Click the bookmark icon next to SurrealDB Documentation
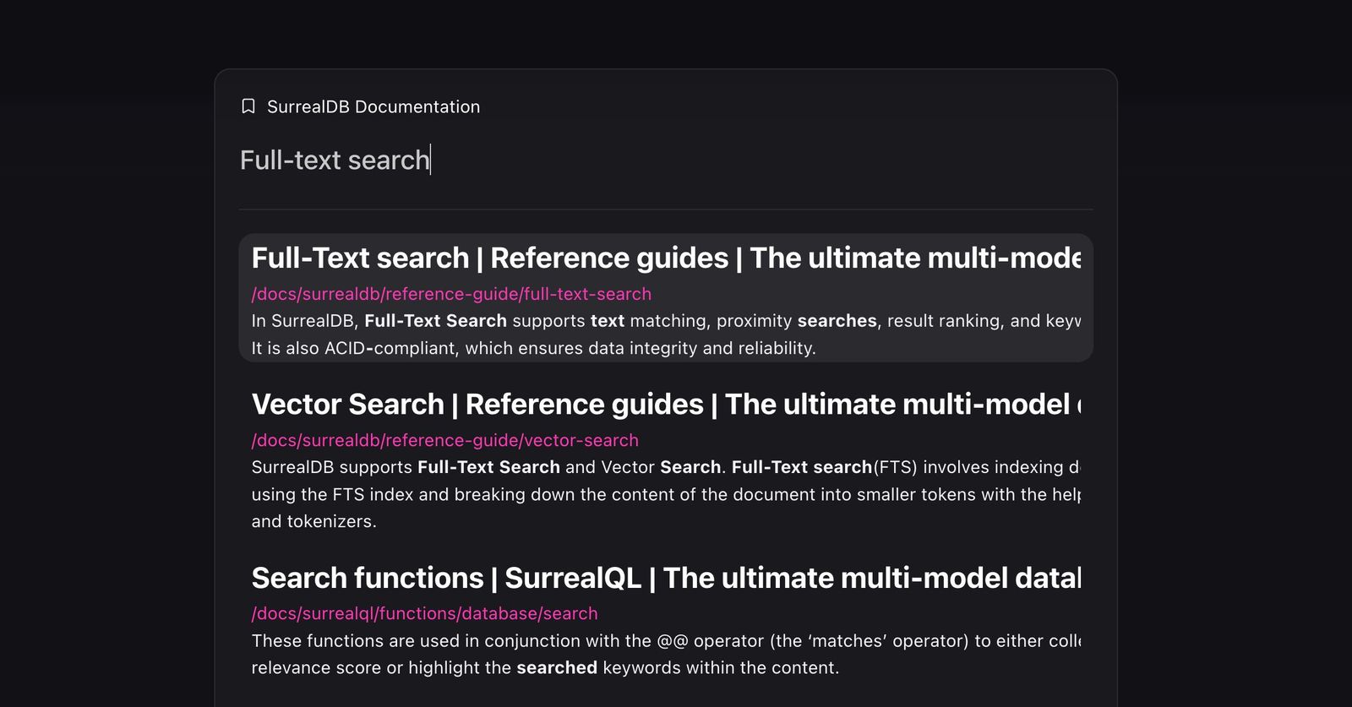This screenshot has height=707, width=1352. [x=247, y=106]
